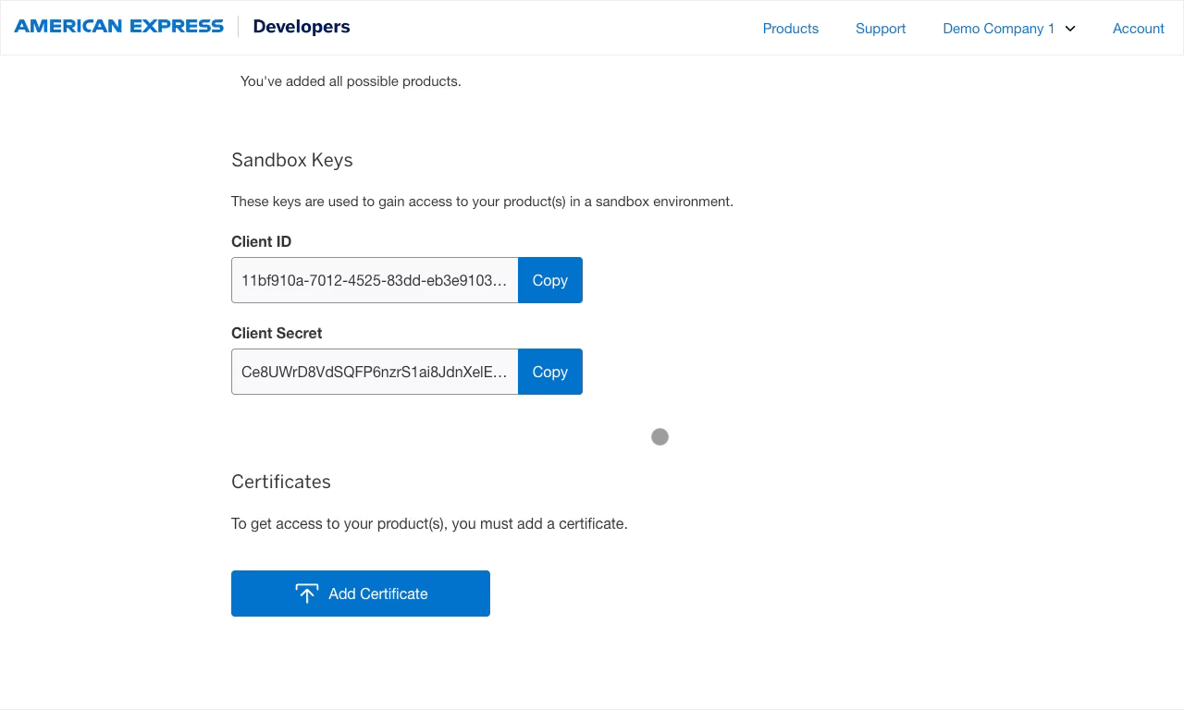Image resolution: width=1184 pixels, height=710 pixels.
Task: Select the truncated Client ID text
Action: tap(375, 280)
